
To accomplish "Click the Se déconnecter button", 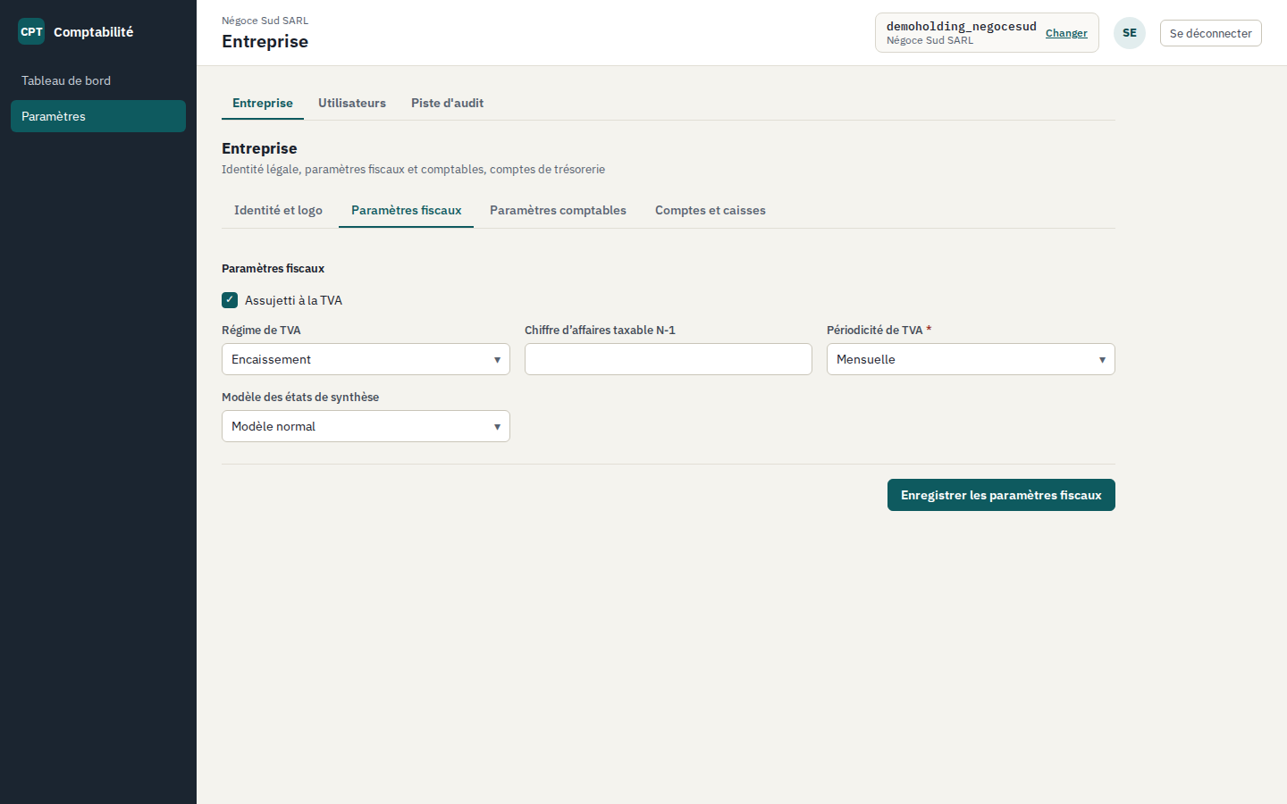I will pos(1211,33).
